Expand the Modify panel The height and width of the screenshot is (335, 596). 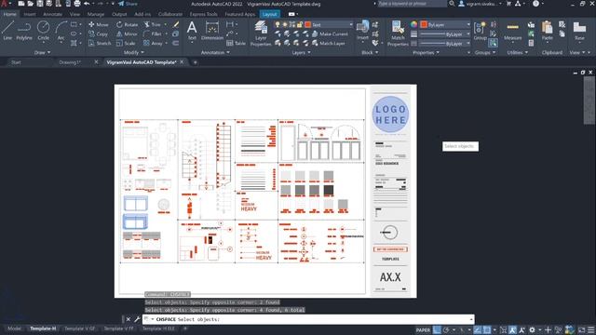coord(134,52)
